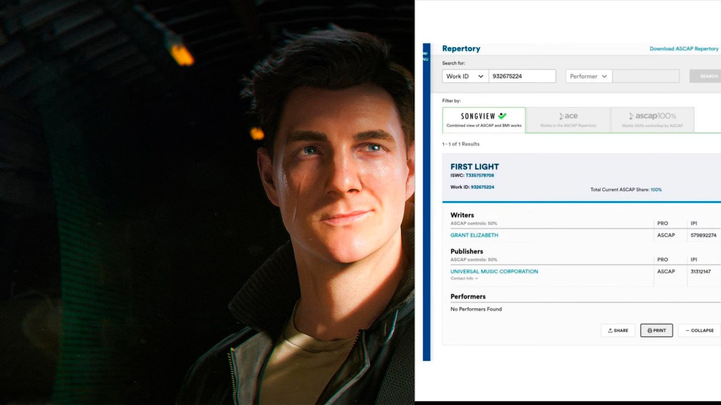Click the First Light work title
Screen dimensions: 721x405
pos(474,166)
